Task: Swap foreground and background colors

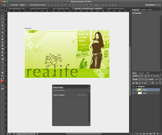Action: pyautogui.click(x=4, y=79)
